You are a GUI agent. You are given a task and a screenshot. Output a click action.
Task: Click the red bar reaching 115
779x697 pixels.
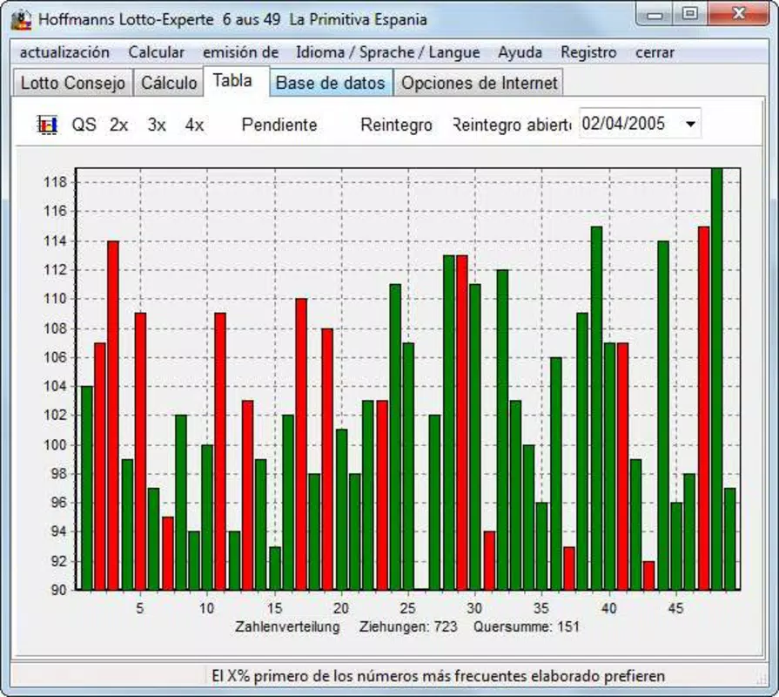click(x=703, y=408)
